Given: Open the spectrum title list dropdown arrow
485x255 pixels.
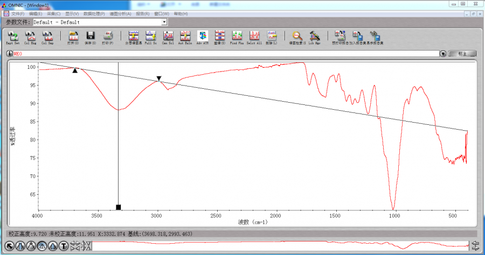Looking at the screenshot, I should point(443,54).
